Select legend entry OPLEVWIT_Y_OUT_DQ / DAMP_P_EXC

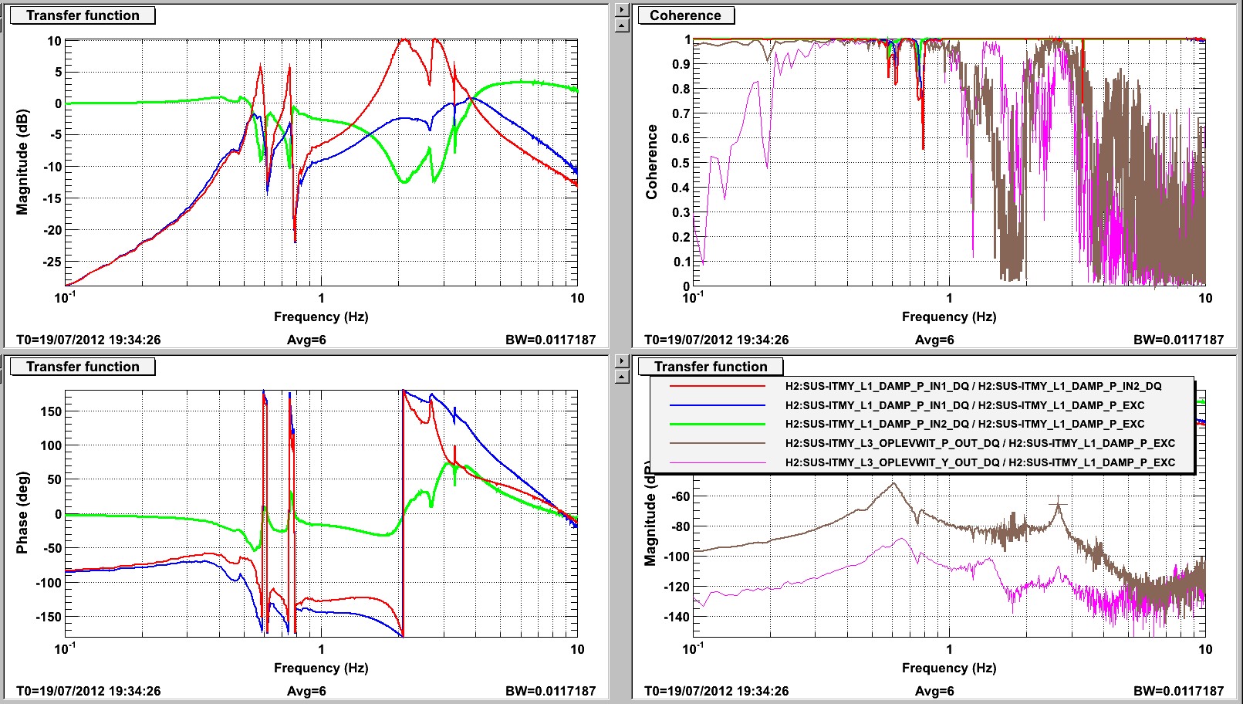[x=980, y=462]
